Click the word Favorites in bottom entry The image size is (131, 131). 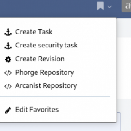point(44,110)
